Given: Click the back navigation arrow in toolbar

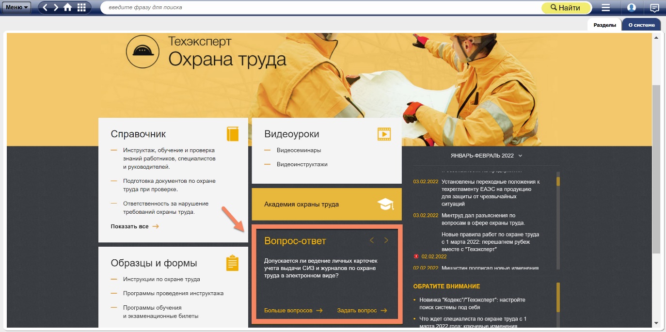Looking at the screenshot, I should pyautogui.click(x=46, y=7).
